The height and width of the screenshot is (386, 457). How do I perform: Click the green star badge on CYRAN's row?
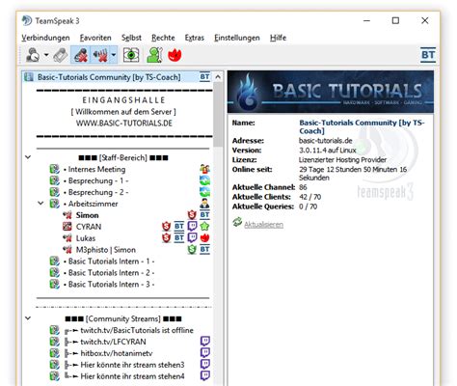click(x=204, y=227)
